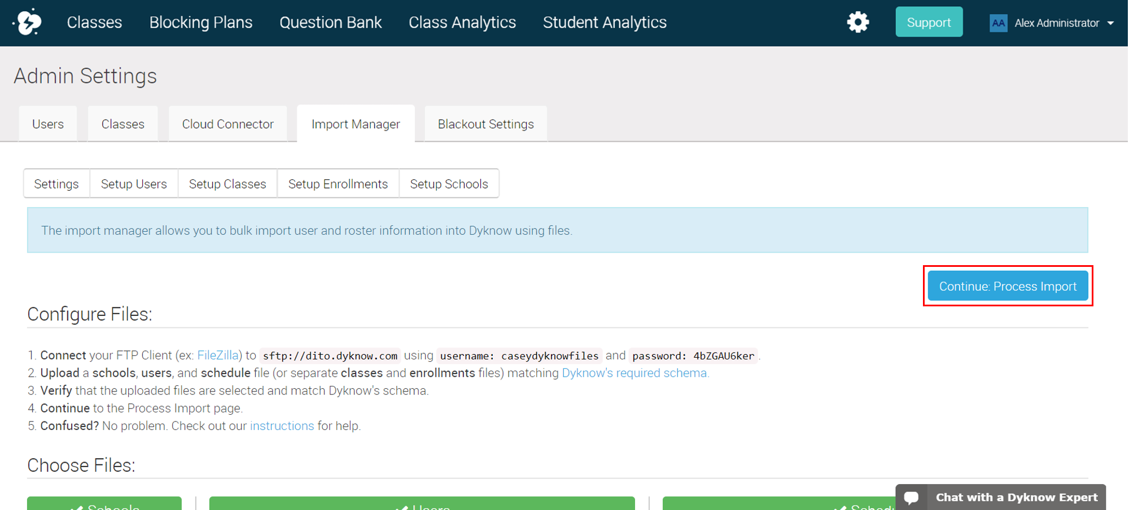The image size is (1129, 510).
Task: Select the Setup Enrollments sub-tab
Action: point(338,184)
